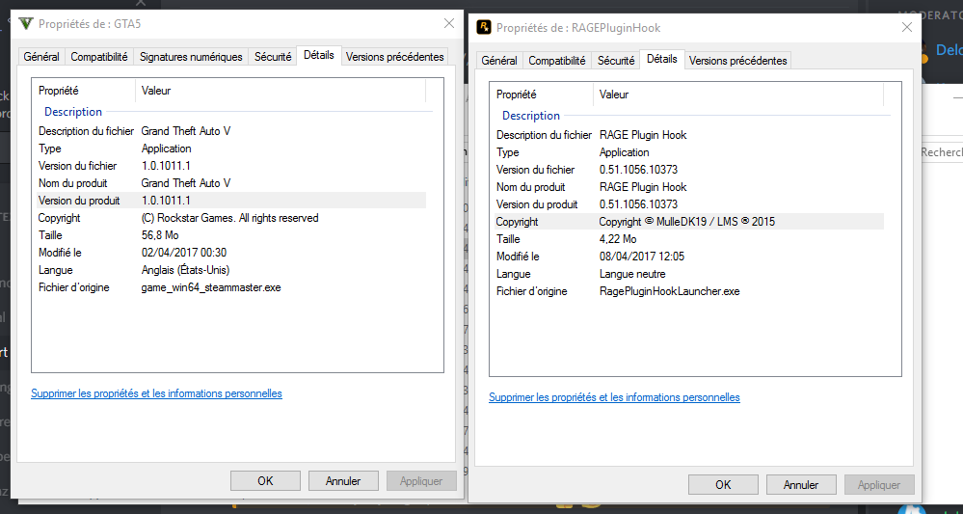Select the '08/04/2017 12:05' modified date
963x514 pixels.
click(642, 257)
